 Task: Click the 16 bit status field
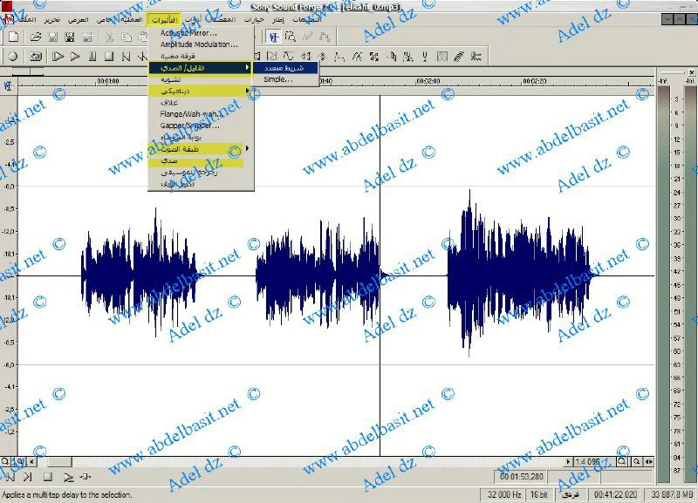point(538,494)
